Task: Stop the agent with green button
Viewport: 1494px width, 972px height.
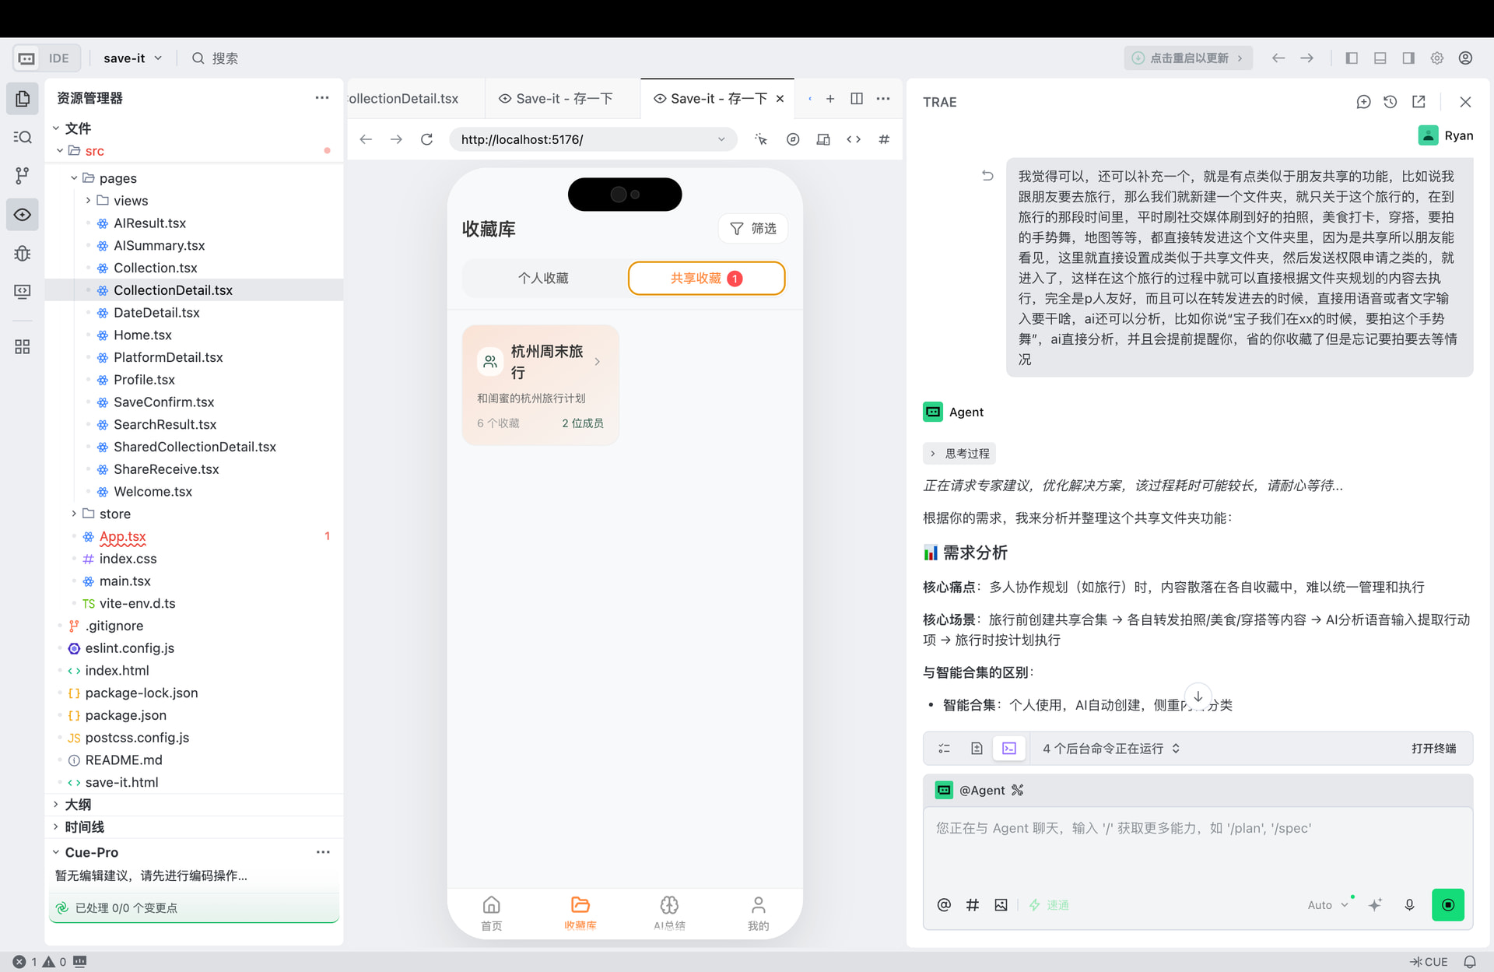Action: pos(1448,905)
